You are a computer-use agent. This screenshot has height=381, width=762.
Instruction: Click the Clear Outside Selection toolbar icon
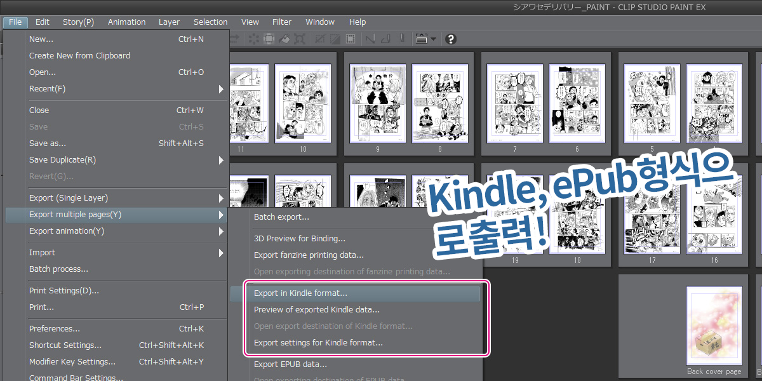269,39
